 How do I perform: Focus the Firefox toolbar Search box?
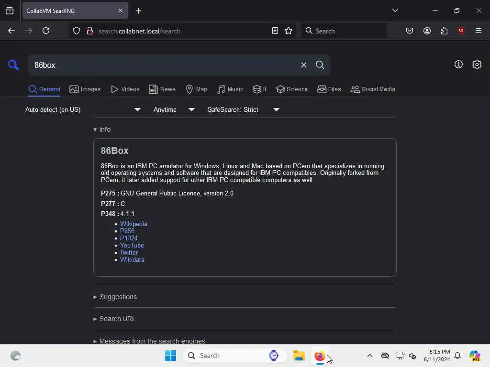(x=344, y=31)
